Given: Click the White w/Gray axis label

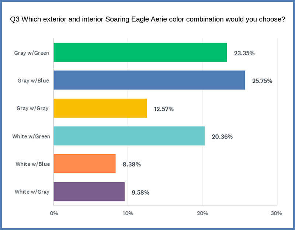Looking at the screenshot, I should 32,192.
